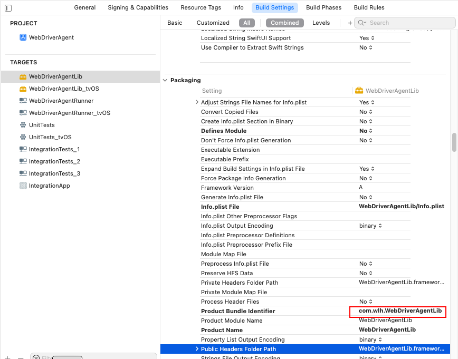Screen dimensions: 458x359
Task: Click the IntegrationTests_1 target icon
Action: [23, 149]
